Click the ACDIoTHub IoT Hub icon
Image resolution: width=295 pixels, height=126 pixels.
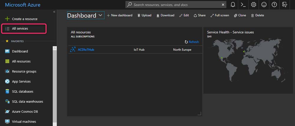point(73,50)
